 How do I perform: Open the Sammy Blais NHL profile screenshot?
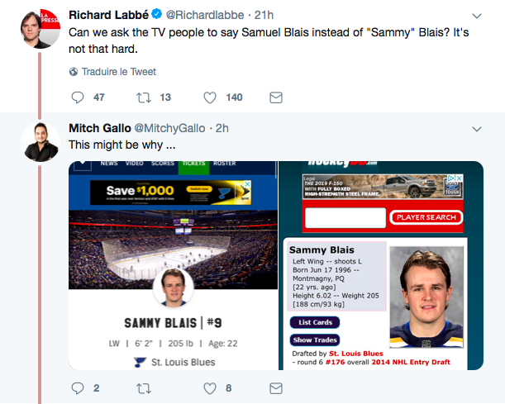pyautogui.click(x=172, y=264)
